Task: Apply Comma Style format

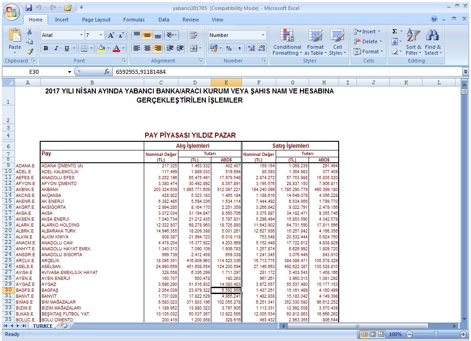Action: coord(240,48)
